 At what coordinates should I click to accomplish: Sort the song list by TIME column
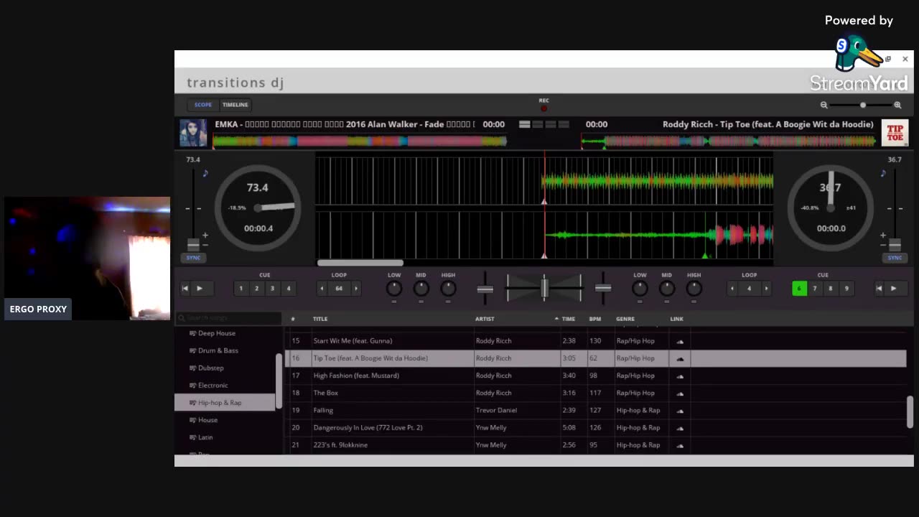click(569, 319)
